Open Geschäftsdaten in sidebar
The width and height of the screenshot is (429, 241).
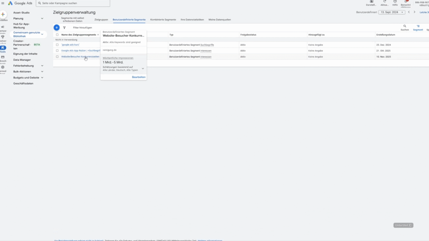[23, 84]
